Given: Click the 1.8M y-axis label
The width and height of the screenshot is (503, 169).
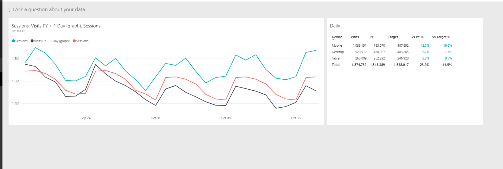Looking at the screenshot, I should click(16, 59).
